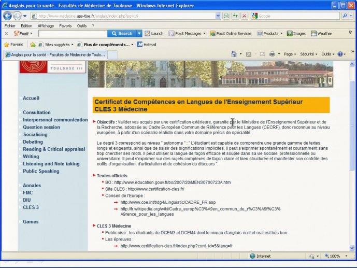Select the URL address bar
Viewport: 357px width, 268px height.
123,16
